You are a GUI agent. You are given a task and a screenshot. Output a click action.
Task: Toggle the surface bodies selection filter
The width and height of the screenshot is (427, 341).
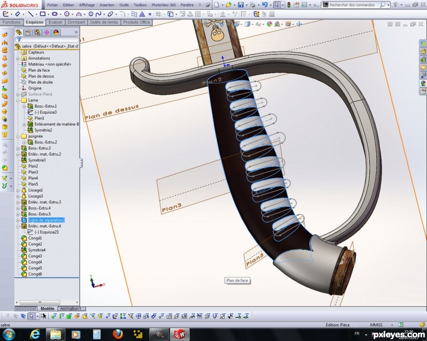(77, 316)
